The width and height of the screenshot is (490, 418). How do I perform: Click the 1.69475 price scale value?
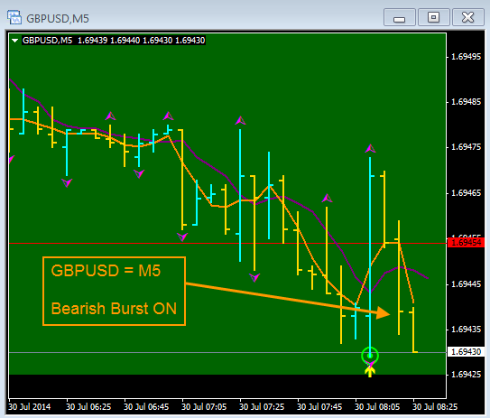(466, 147)
